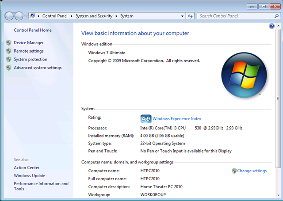
Task: Open Remote settings from left sidebar
Action: coord(28,51)
